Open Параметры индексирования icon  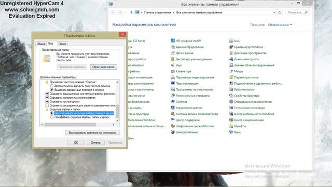[173, 77]
